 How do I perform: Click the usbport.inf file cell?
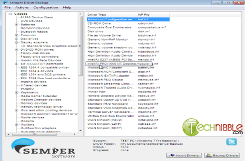click(x=147, y=100)
